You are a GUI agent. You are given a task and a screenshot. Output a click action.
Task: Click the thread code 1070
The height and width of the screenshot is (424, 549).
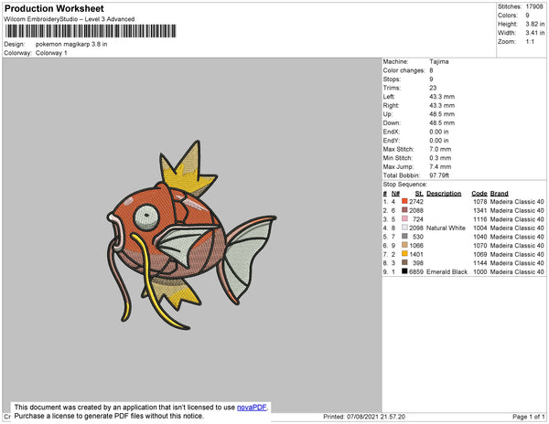pyautogui.click(x=479, y=246)
